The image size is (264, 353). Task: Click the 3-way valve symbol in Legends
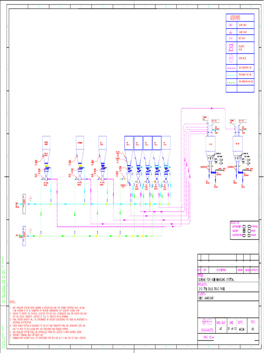click(231, 32)
